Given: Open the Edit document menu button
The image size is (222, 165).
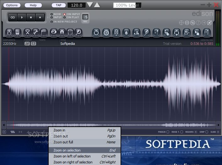Looking at the screenshot, I should (x=17, y=33).
